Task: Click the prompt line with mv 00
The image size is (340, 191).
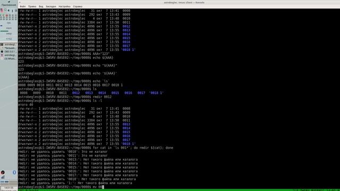Action: pyautogui.click(x=61, y=187)
